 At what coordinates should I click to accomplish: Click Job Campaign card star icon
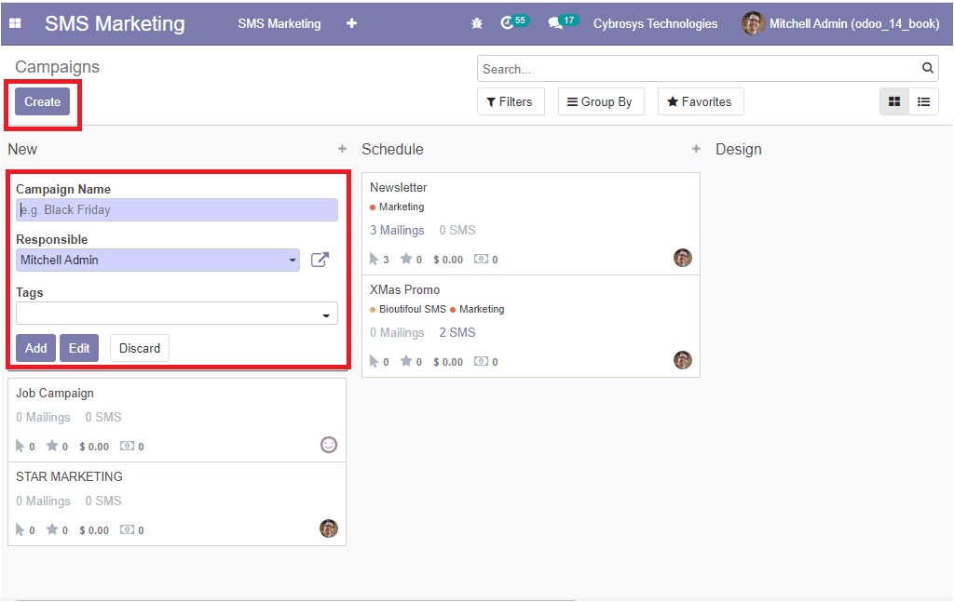click(x=52, y=446)
